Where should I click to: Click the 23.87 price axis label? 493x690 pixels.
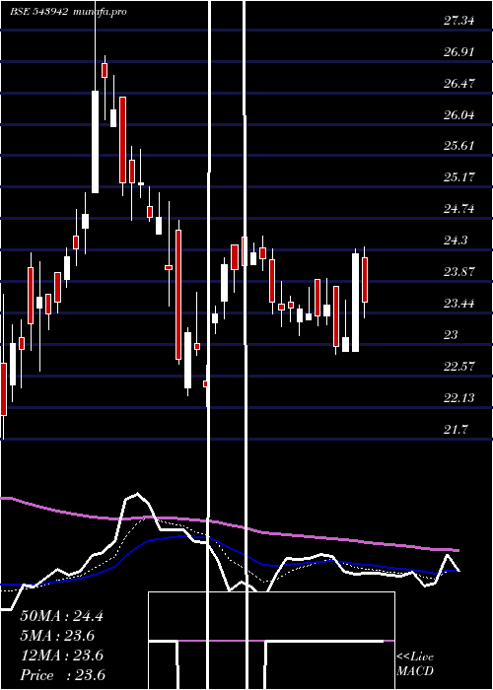458,271
